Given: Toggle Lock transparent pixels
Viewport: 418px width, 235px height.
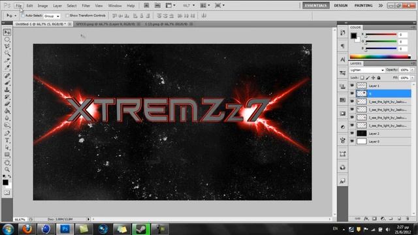Looking at the screenshot, I should click(x=362, y=78).
